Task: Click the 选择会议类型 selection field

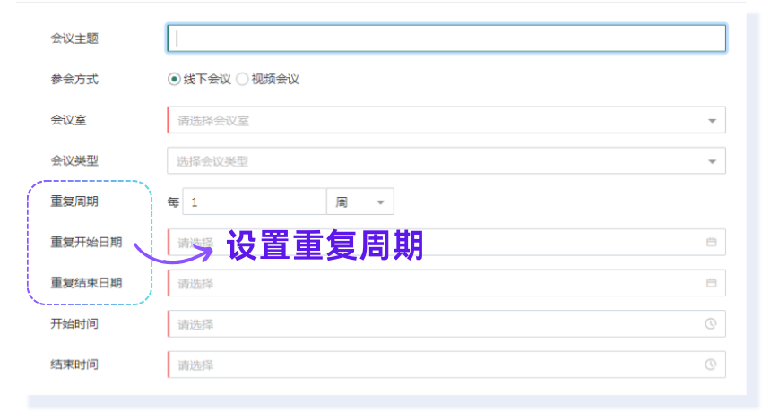Action: (x=446, y=161)
